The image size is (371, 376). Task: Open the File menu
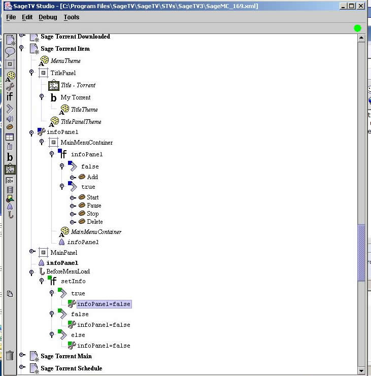(x=11, y=17)
